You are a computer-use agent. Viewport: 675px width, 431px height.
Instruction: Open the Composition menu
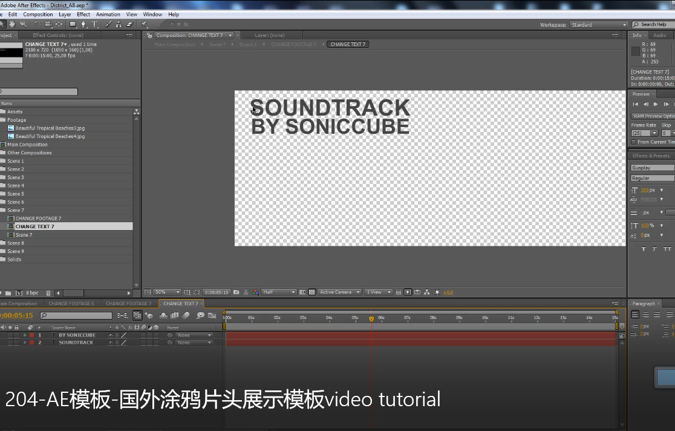(37, 14)
